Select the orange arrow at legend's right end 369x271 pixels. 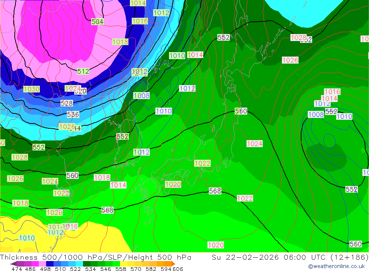click(x=173, y=264)
